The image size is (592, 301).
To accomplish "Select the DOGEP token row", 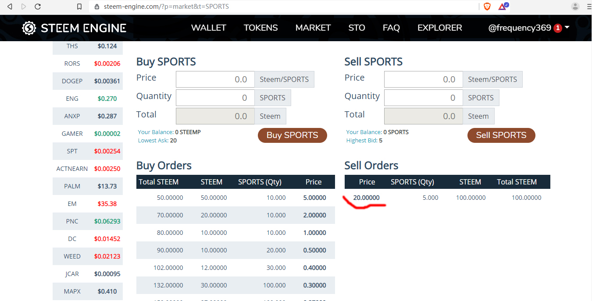I will [x=88, y=81].
